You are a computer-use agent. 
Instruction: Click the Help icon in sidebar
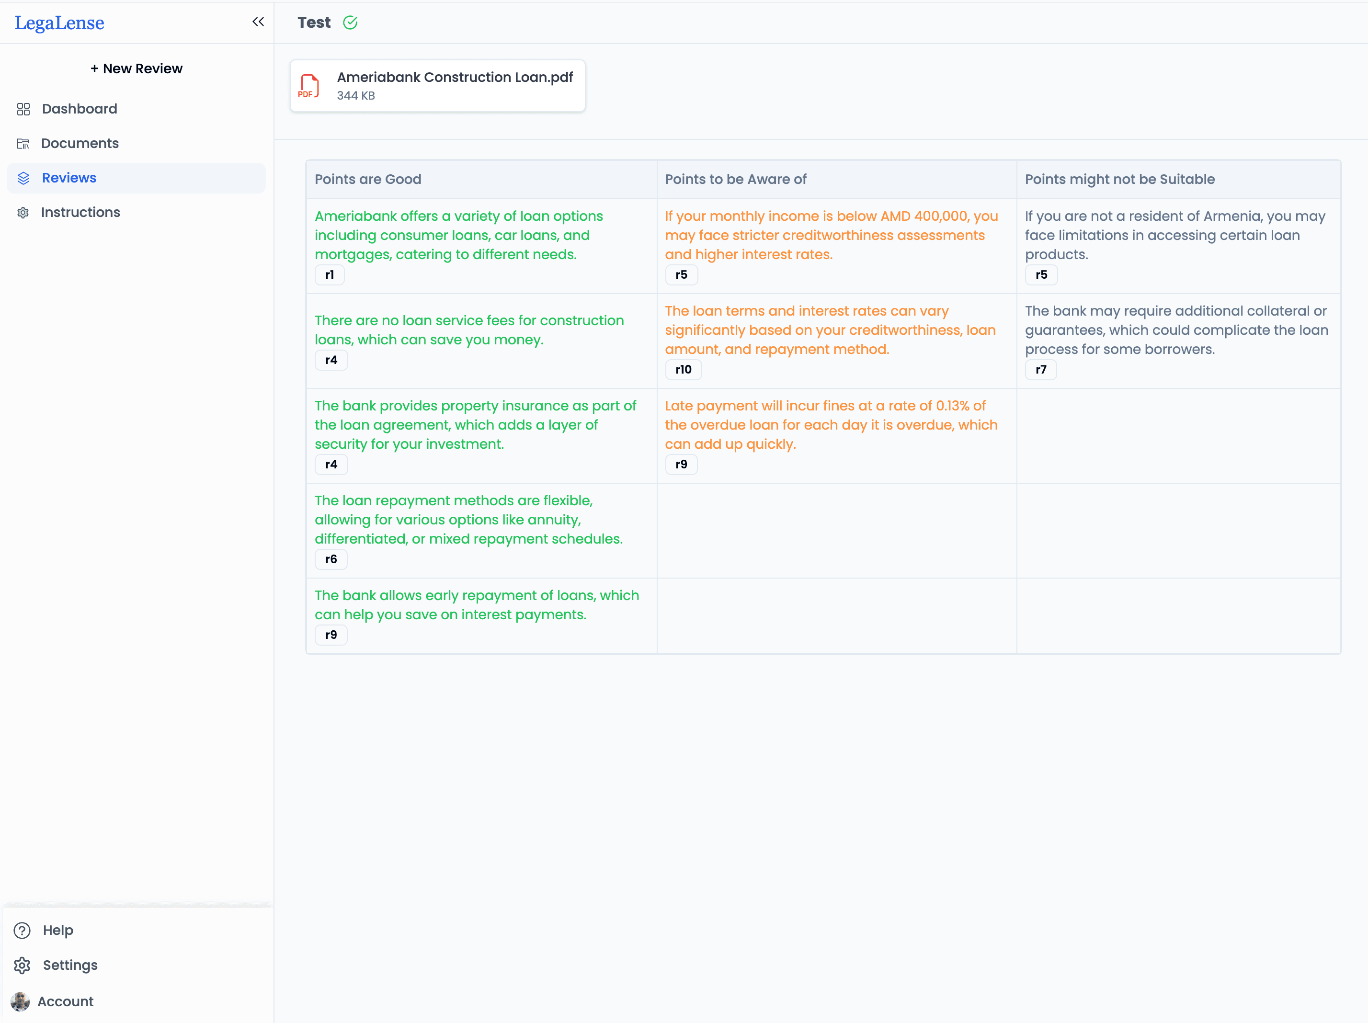point(23,930)
